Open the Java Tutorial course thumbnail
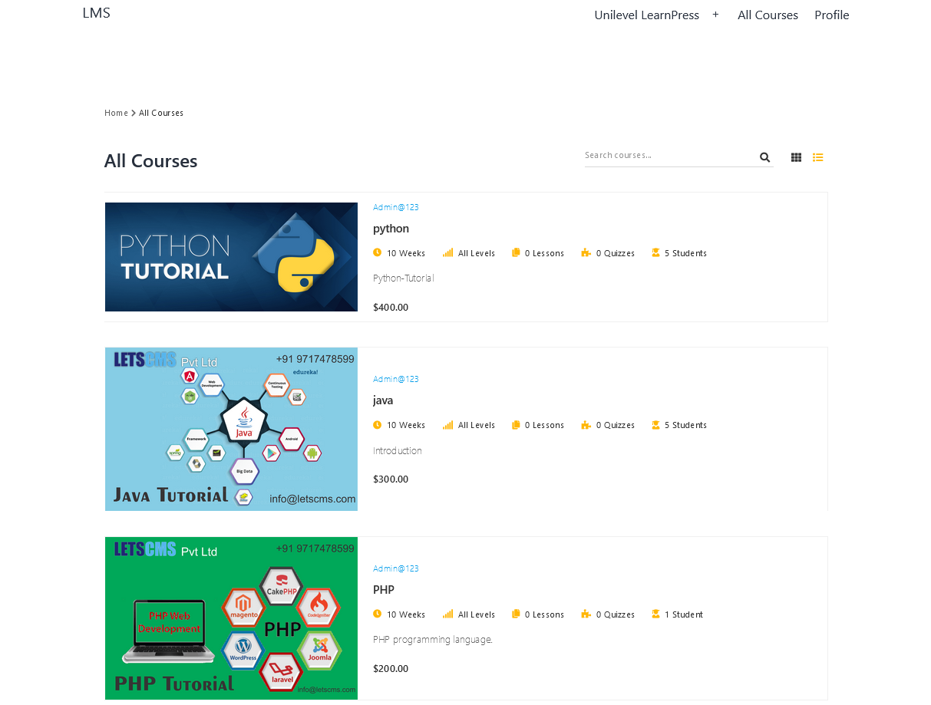 [231, 429]
